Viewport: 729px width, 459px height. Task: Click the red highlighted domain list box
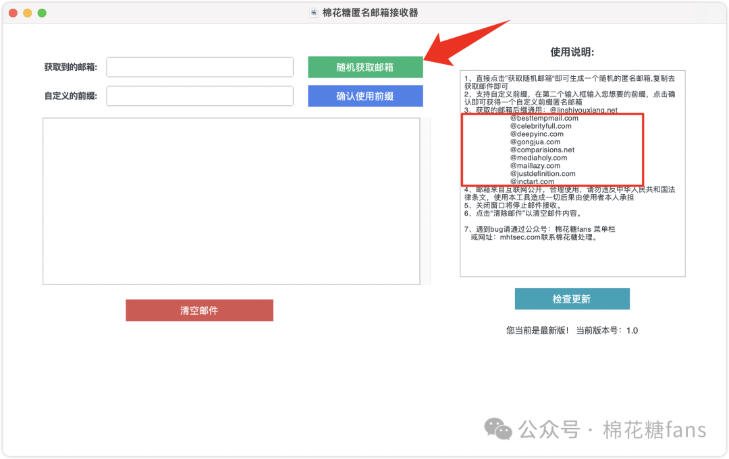click(553, 148)
